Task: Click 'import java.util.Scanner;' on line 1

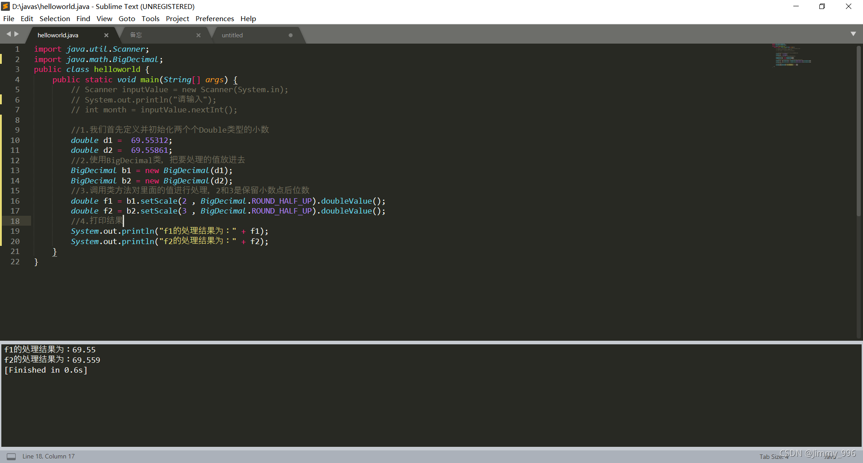Action: 92,49
